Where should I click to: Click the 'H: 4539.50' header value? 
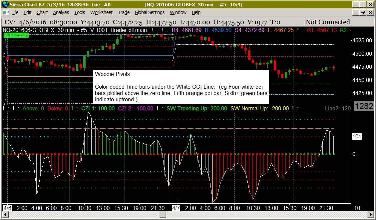218,30
